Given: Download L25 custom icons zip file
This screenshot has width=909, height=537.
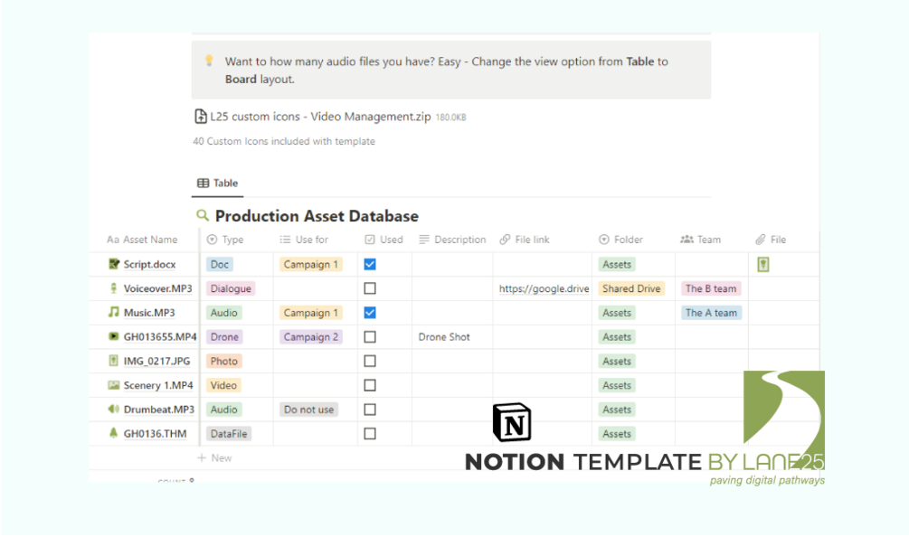Looking at the screenshot, I should click(330, 117).
